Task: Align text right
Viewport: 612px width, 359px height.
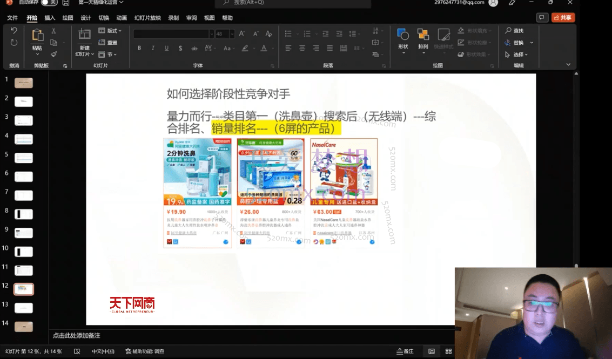Action: 316,49
